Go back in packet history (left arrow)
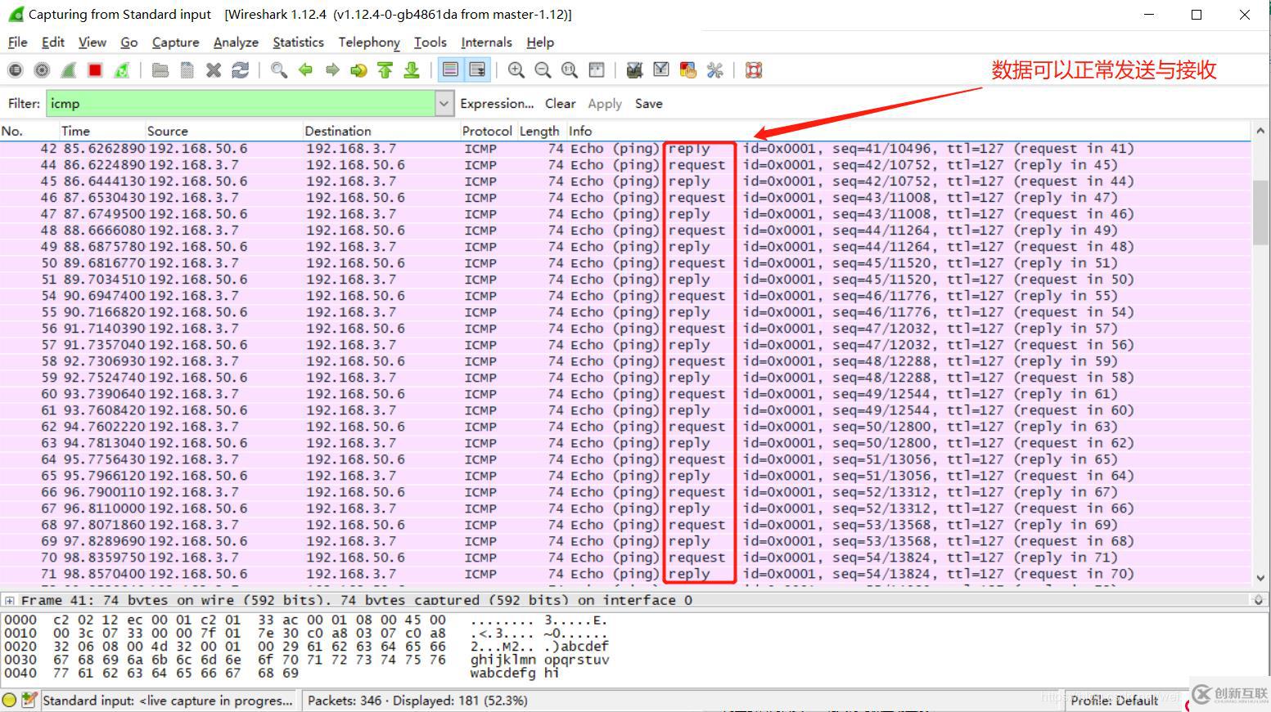Viewport: 1271px width, 712px height. (305, 70)
